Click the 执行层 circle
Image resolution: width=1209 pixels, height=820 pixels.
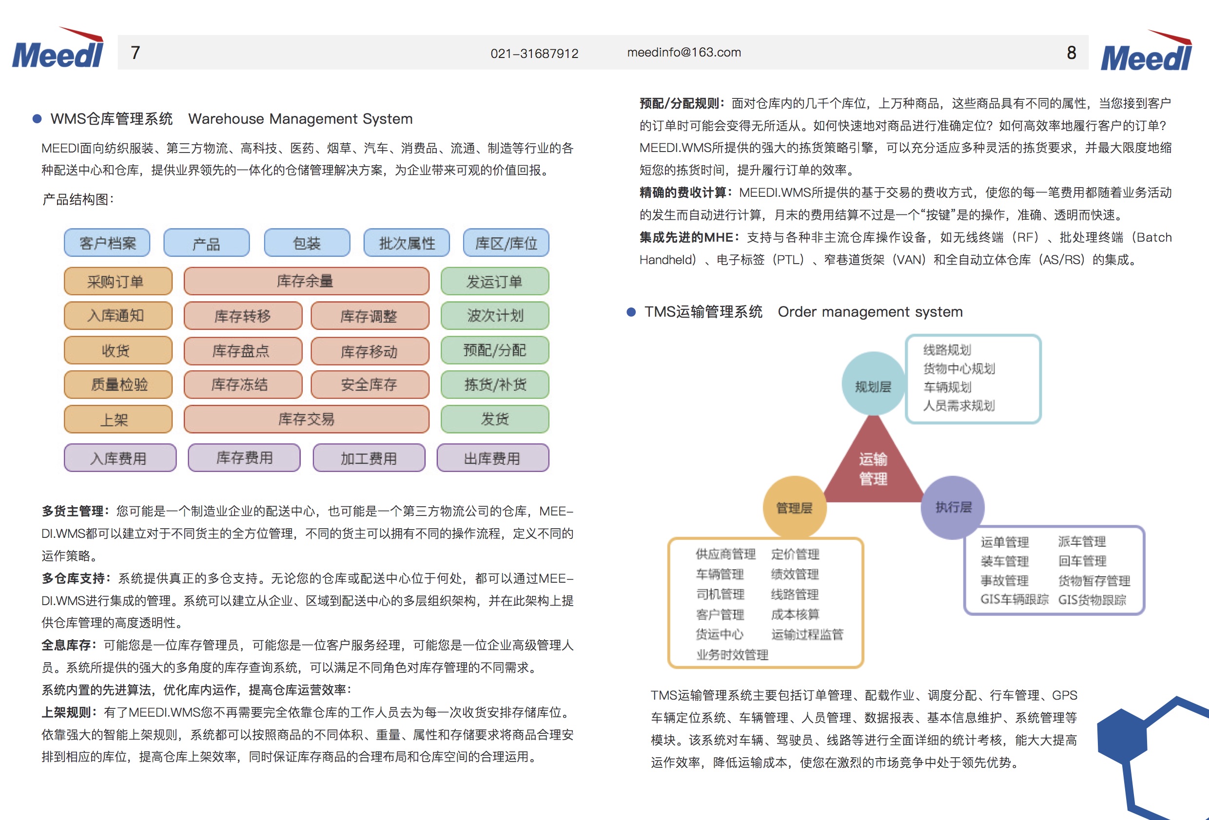[x=953, y=508]
